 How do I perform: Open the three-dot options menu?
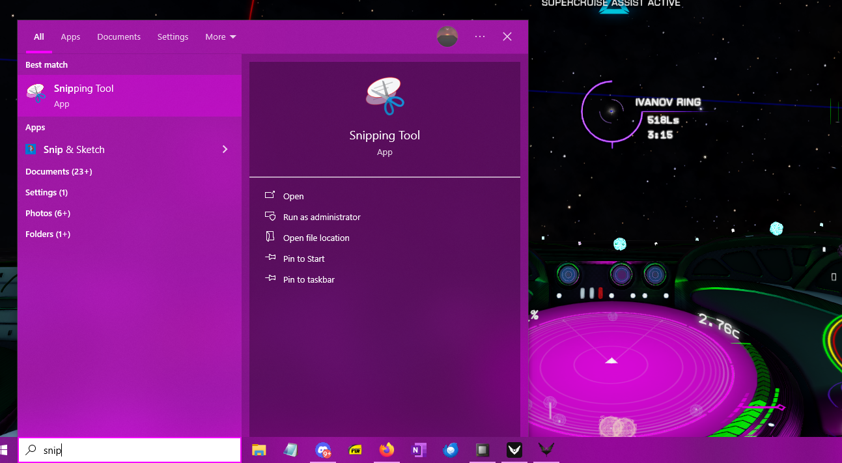coord(480,36)
